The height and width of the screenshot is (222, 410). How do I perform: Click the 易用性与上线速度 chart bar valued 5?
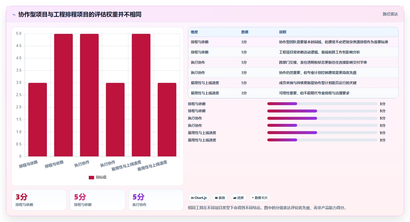point(141,95)
